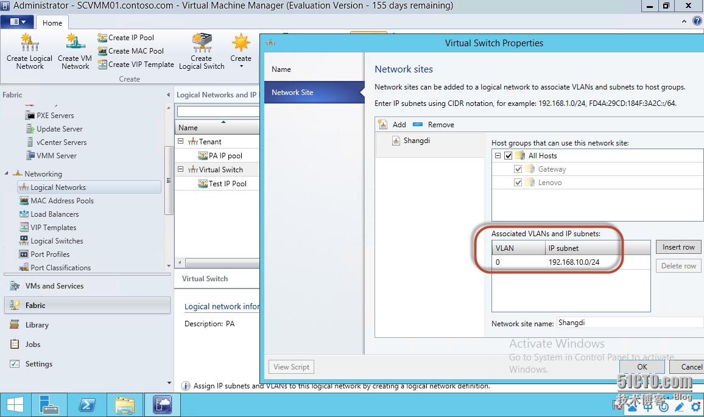
Task: Click Network site name field
Action: 630,323
